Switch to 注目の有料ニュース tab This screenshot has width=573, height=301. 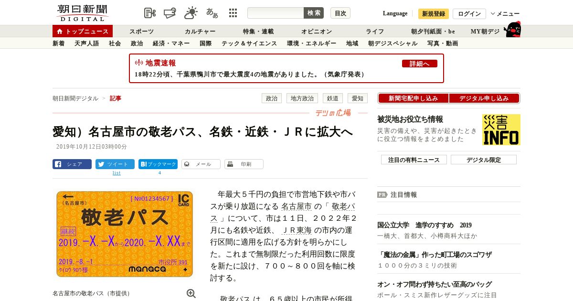[x=414, y=160]
